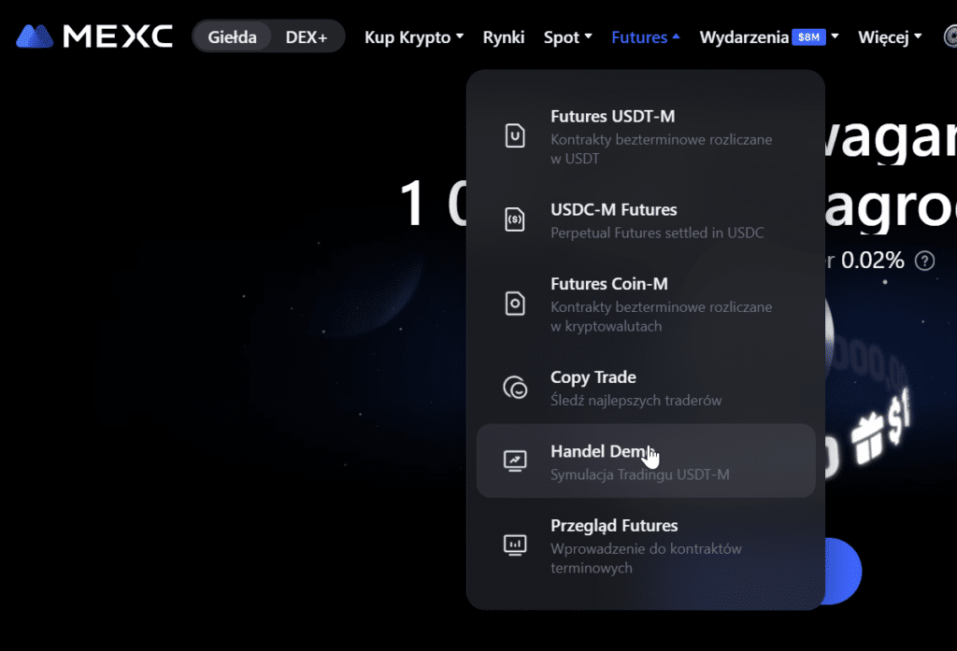Open the Przegląd Futures overview link
957x651 pixels.
point(614,526)
